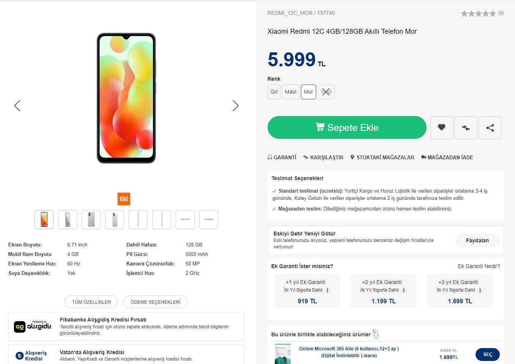This screenshot has width=515, height=364.
Task: Open TÜM ÖZELLİKLER specifications tab
Action: (91, 302)
